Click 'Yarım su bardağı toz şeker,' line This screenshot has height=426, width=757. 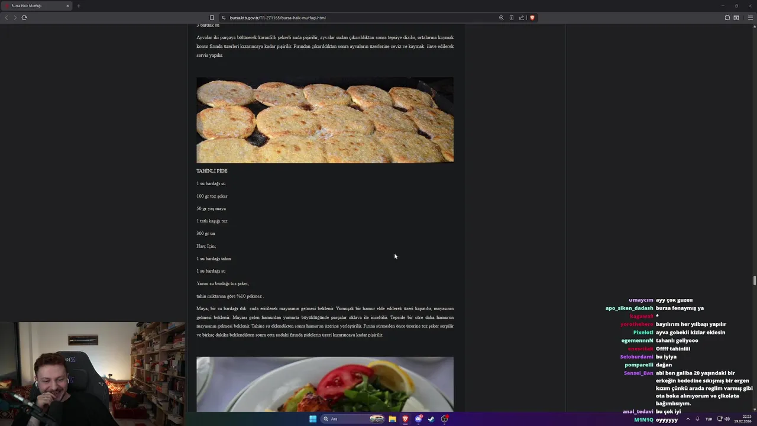(x=222, y=283)
